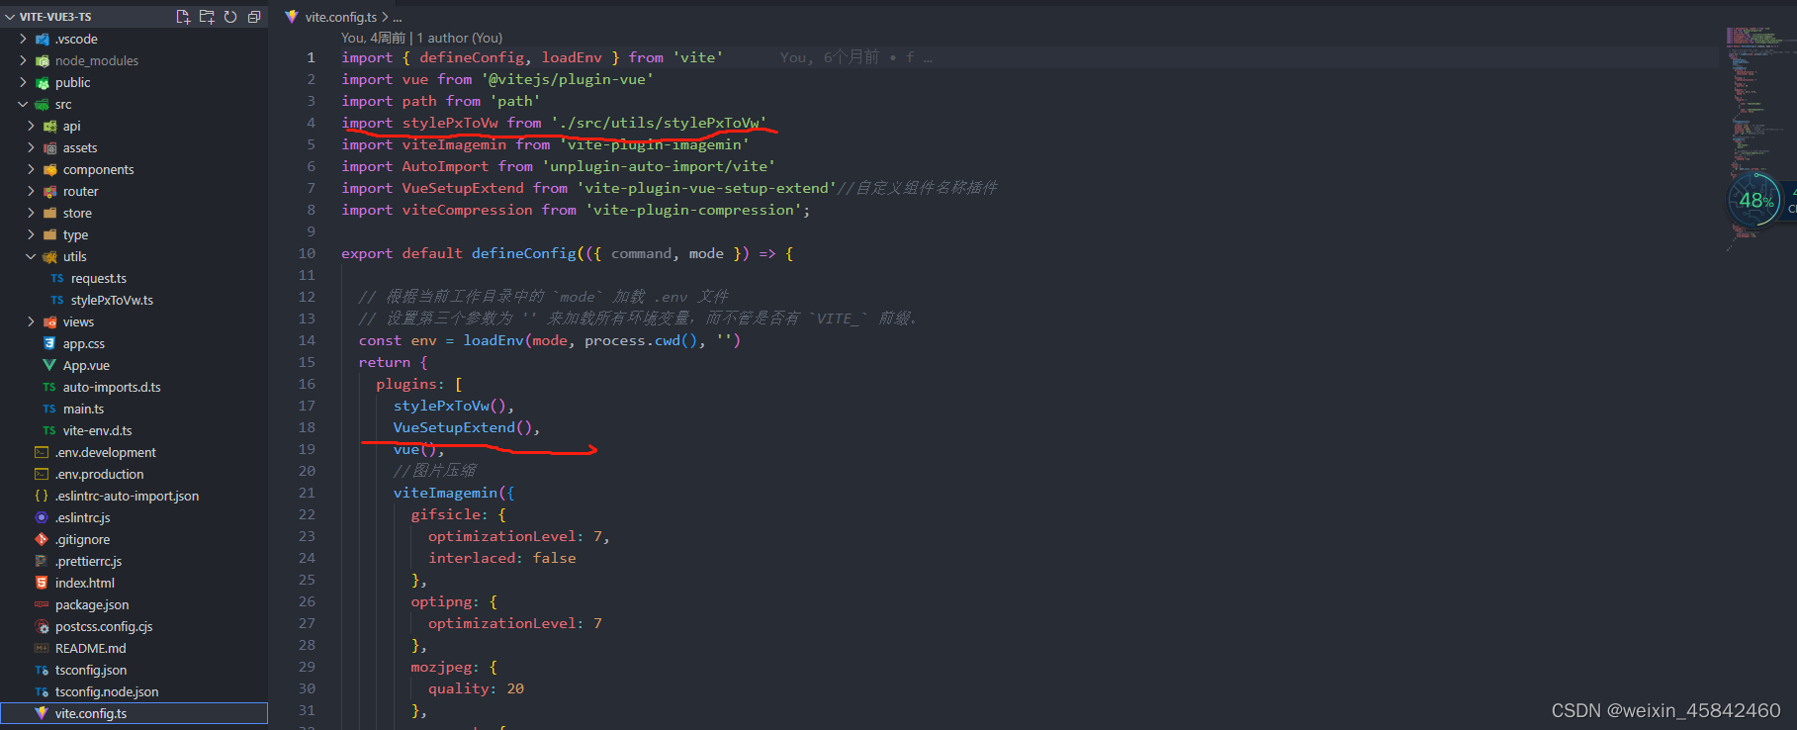Click the CSS icon beside app.css

tap(49, 344)
